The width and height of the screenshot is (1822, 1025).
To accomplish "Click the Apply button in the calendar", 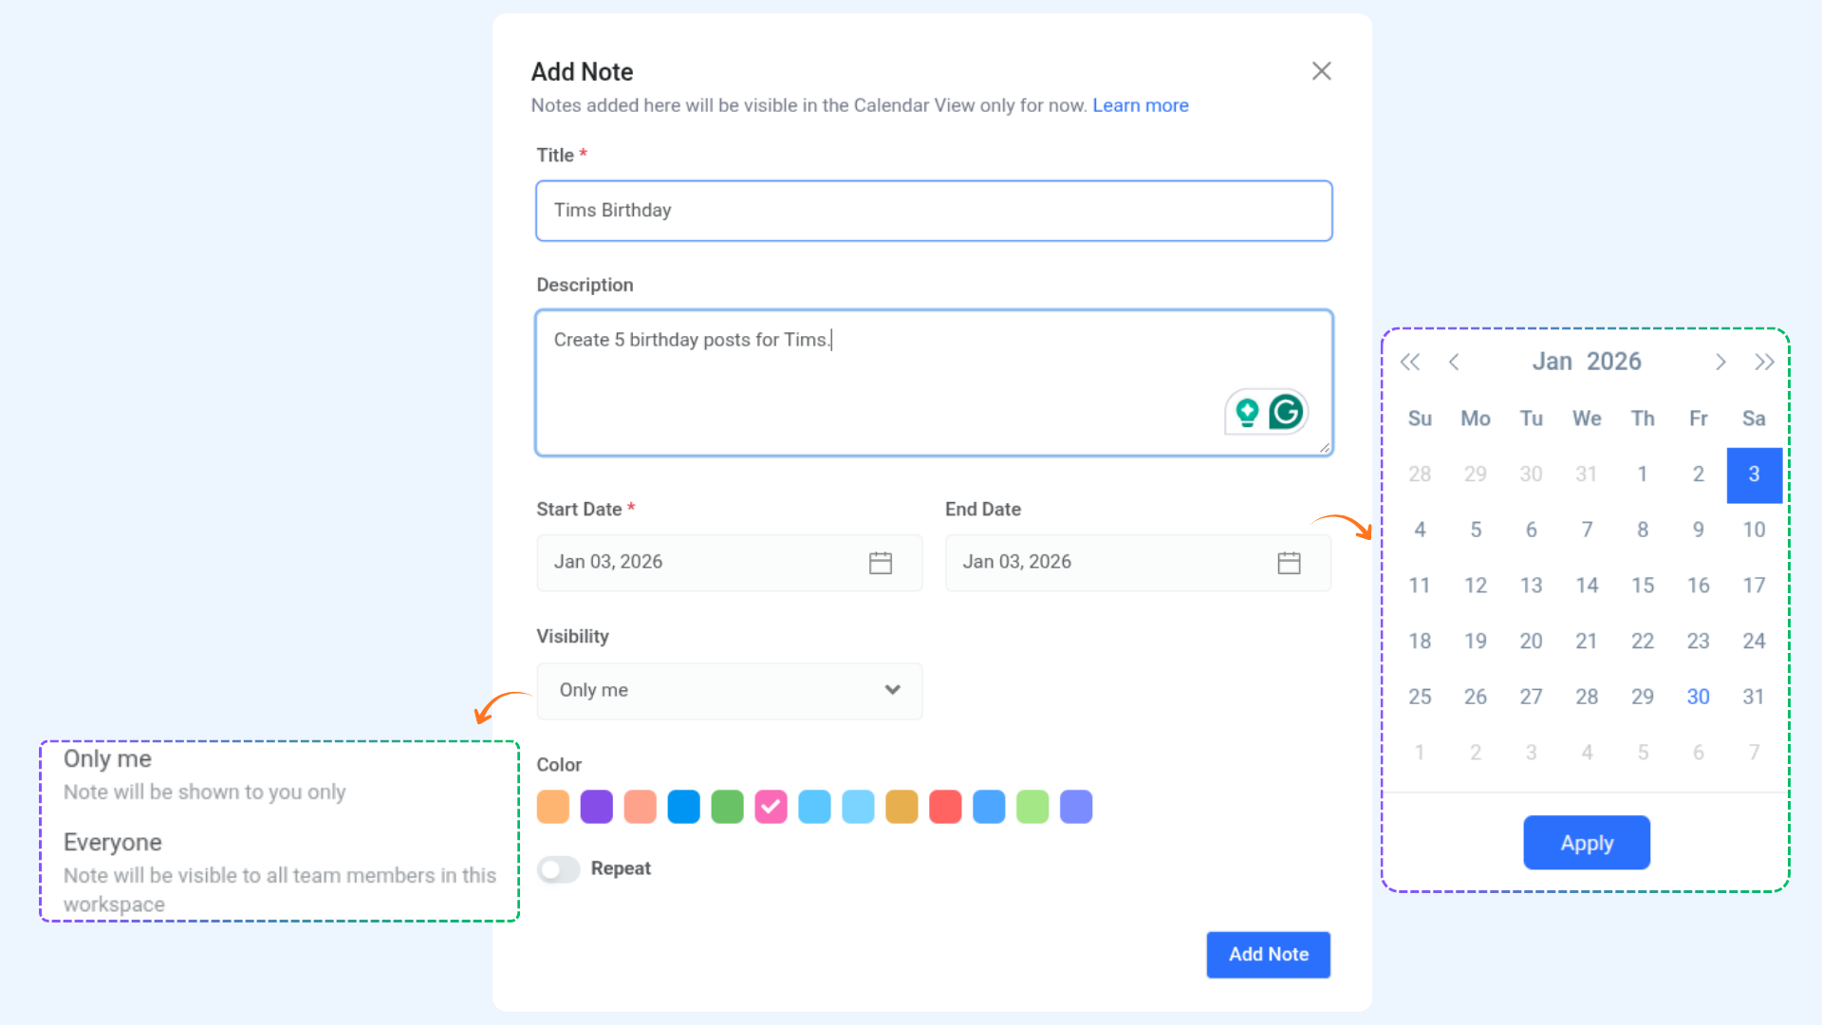I will [x=1586, y=843].
